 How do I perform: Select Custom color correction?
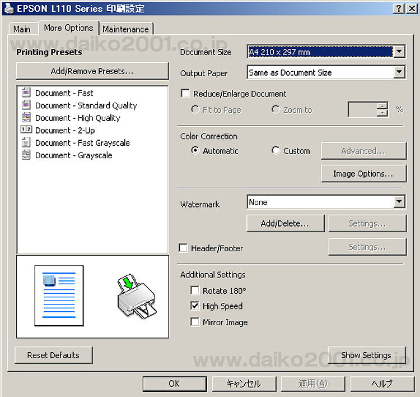[276, 150]
